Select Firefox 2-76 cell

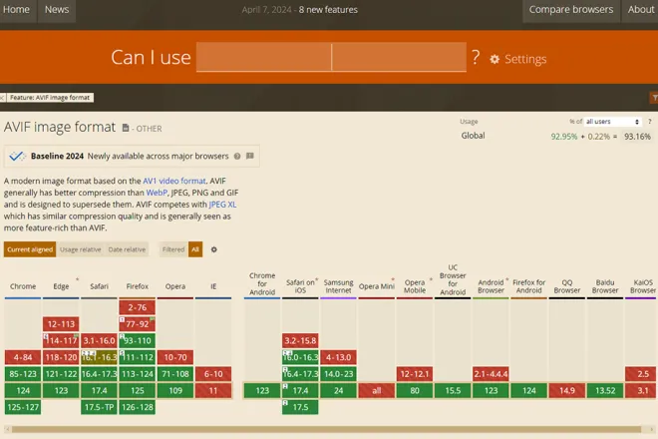[138, 307]
